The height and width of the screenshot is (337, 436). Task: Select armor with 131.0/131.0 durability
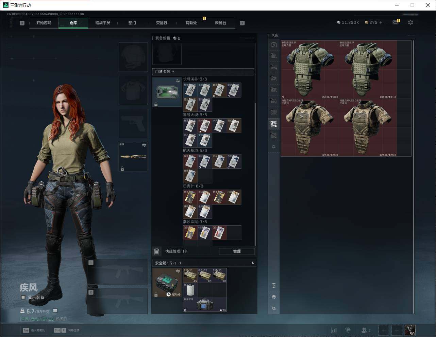368,70
